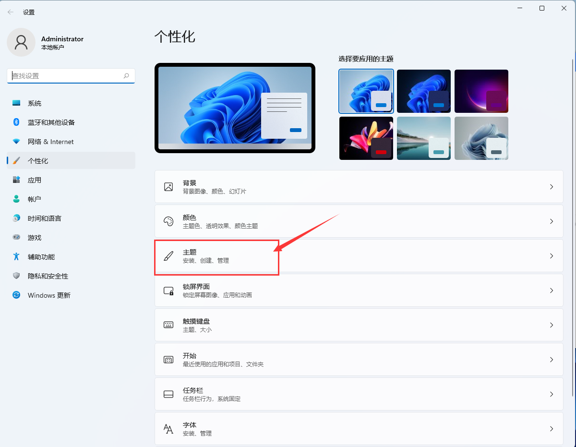Click the 触摸键盘 keyboard icon
This screenshot has height=447, width=576.
coord(168,325)
